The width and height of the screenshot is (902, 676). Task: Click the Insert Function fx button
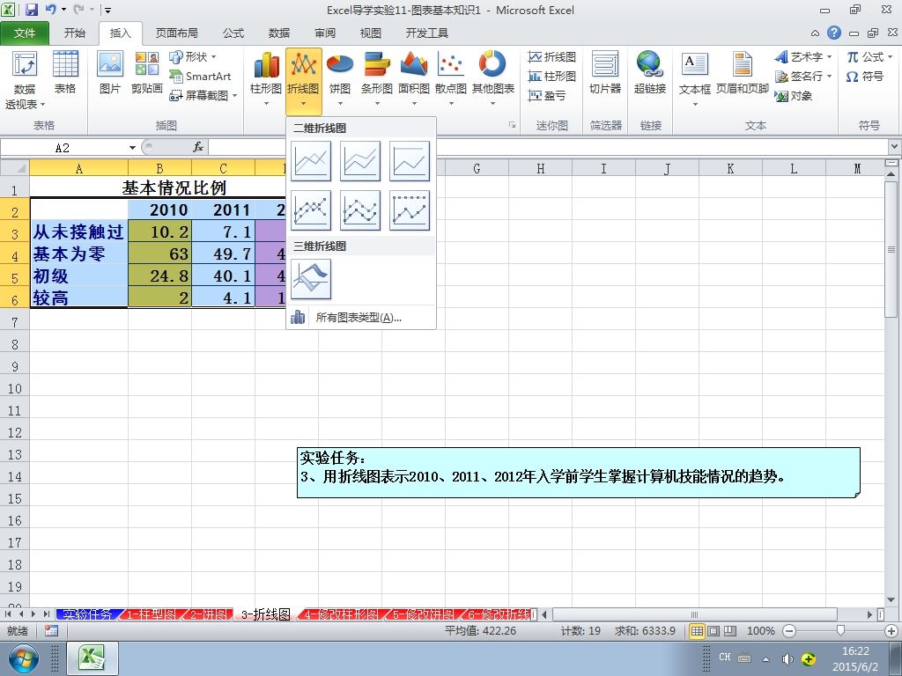click(x=198, y=147)
